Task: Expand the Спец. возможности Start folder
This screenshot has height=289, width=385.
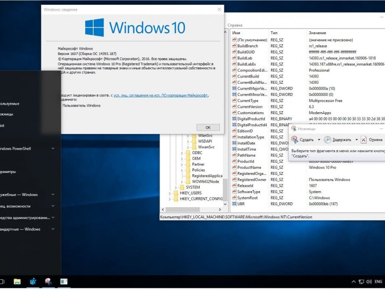Action: point(53,206)
